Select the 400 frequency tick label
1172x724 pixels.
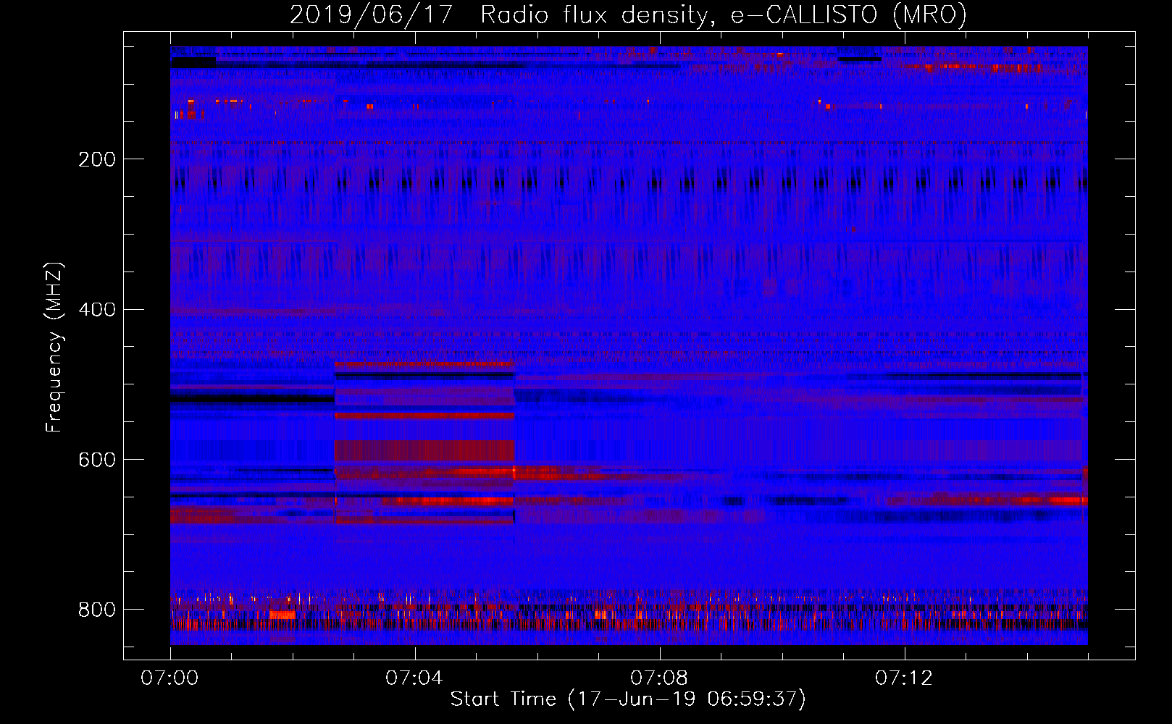click(x=97, y=310)
